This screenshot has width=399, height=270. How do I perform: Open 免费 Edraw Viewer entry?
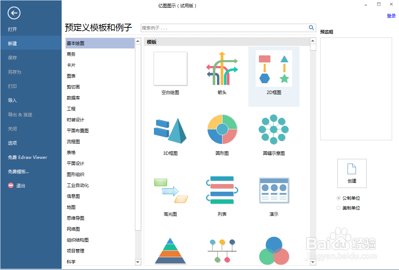31,157
